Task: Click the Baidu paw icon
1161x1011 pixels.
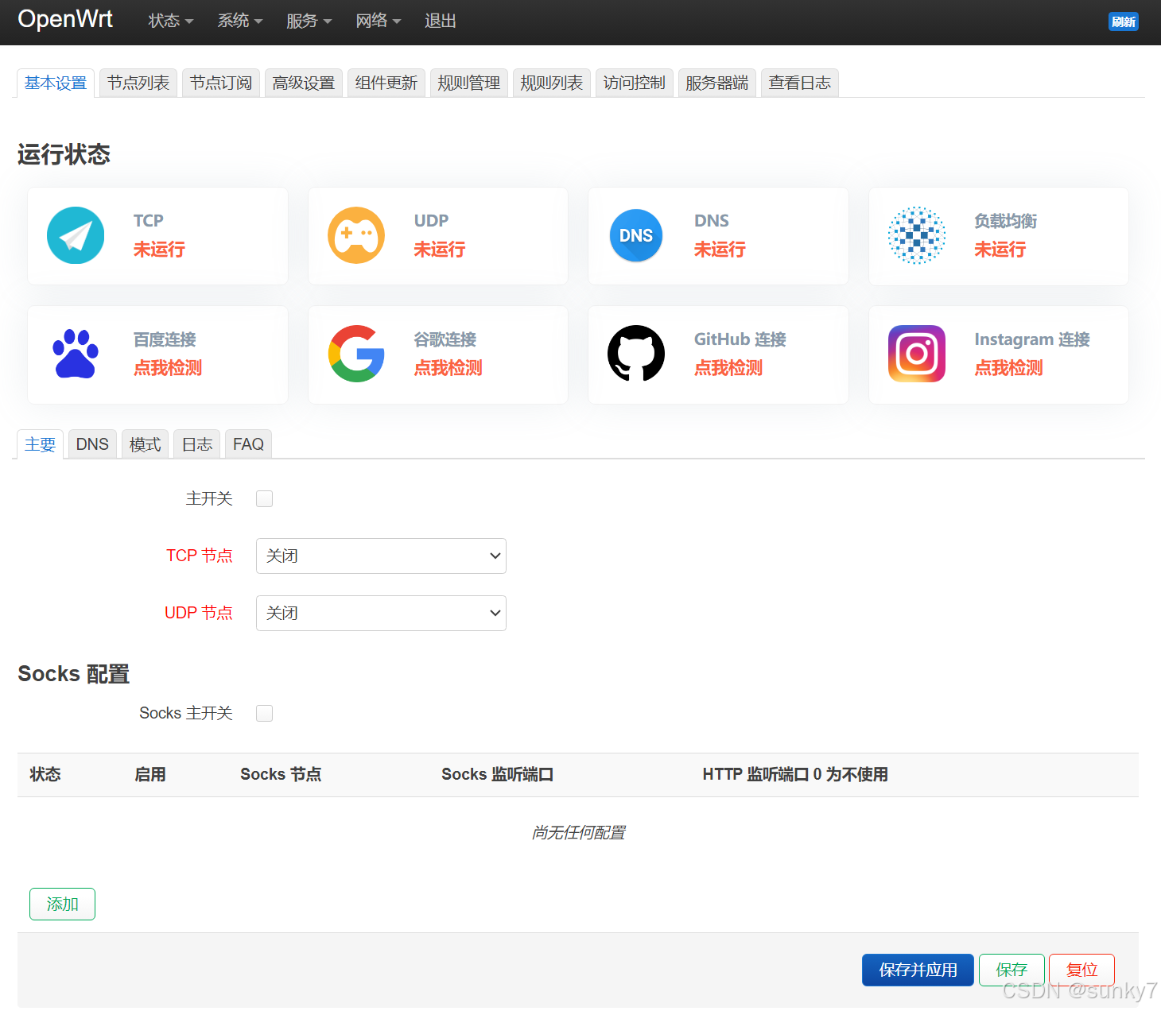Action: pyautogui.click(x=76, y=354)
